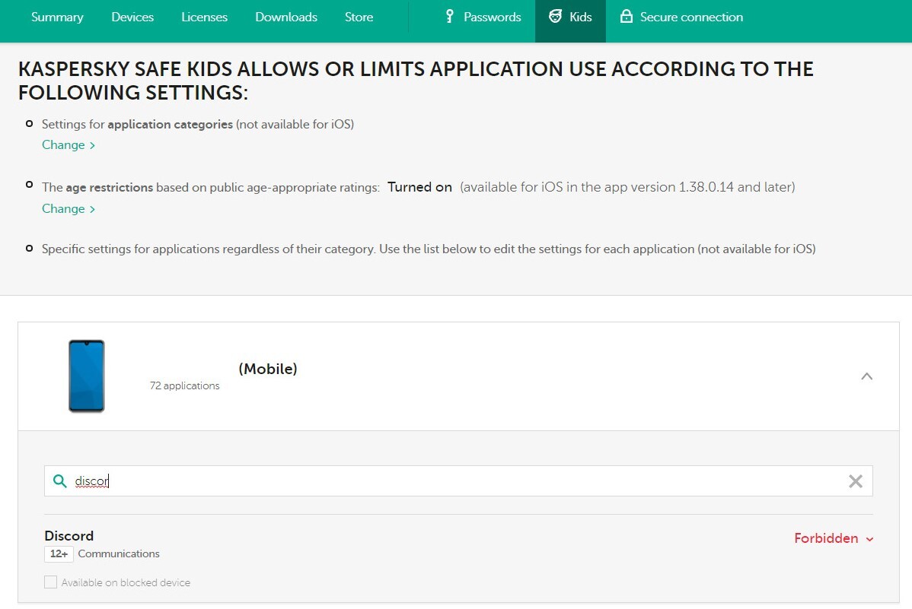Image resolution: width=912 pixels, height=609 pixels.
Task: Click Change under age restrictions
Action: coord(69,209)
